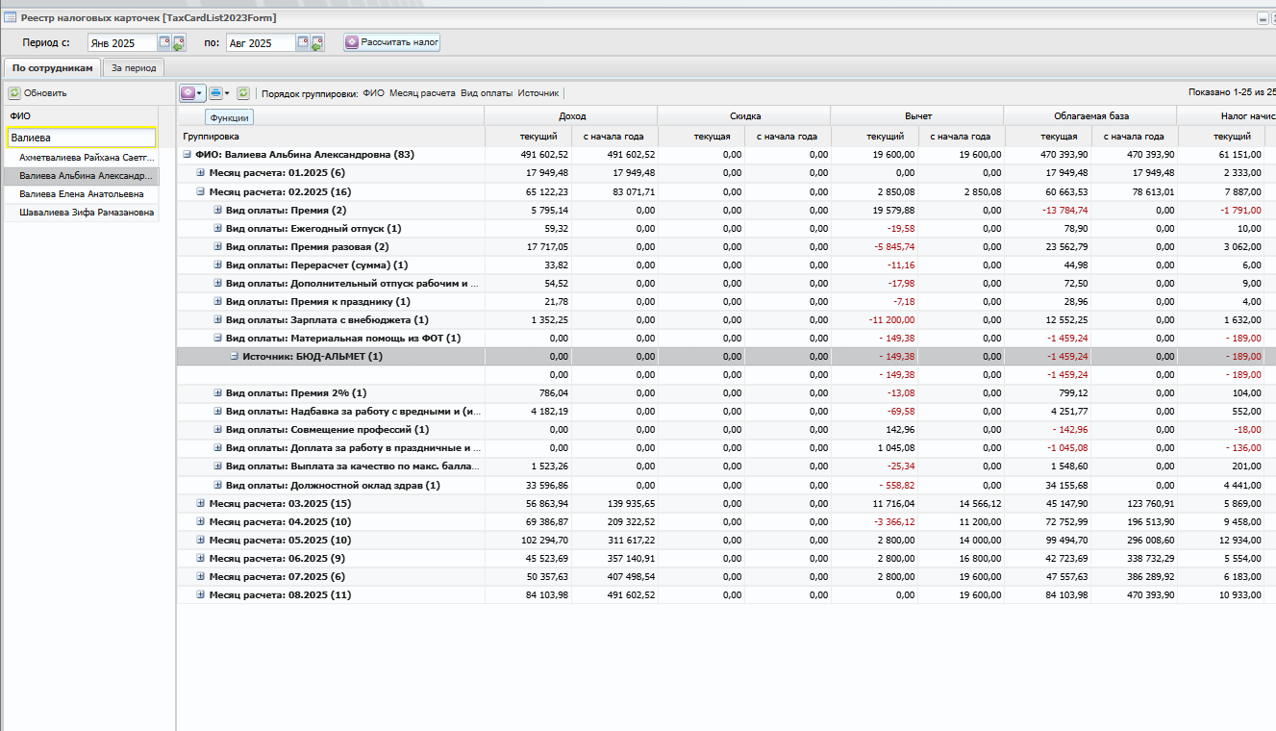1276x731 pixels.
Task: Open calendar picker for period start date
Action: (163, 42)
